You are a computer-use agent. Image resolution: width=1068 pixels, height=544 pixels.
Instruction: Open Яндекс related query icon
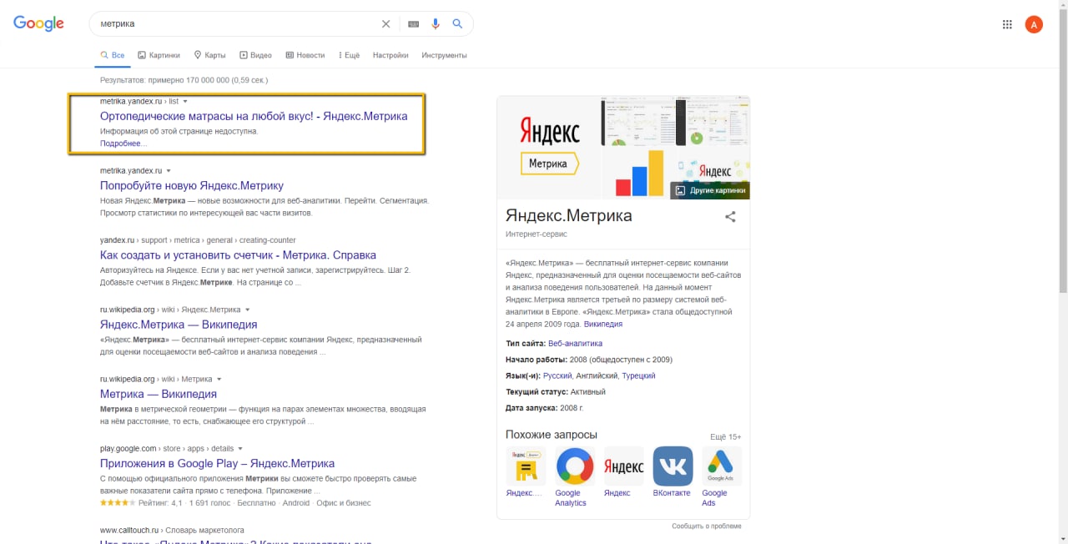pyautogui.click(x=624, y=466)
